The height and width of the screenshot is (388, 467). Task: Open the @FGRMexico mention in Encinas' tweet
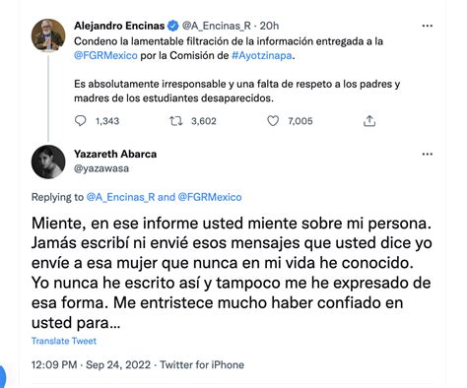(x=105, y=55)
